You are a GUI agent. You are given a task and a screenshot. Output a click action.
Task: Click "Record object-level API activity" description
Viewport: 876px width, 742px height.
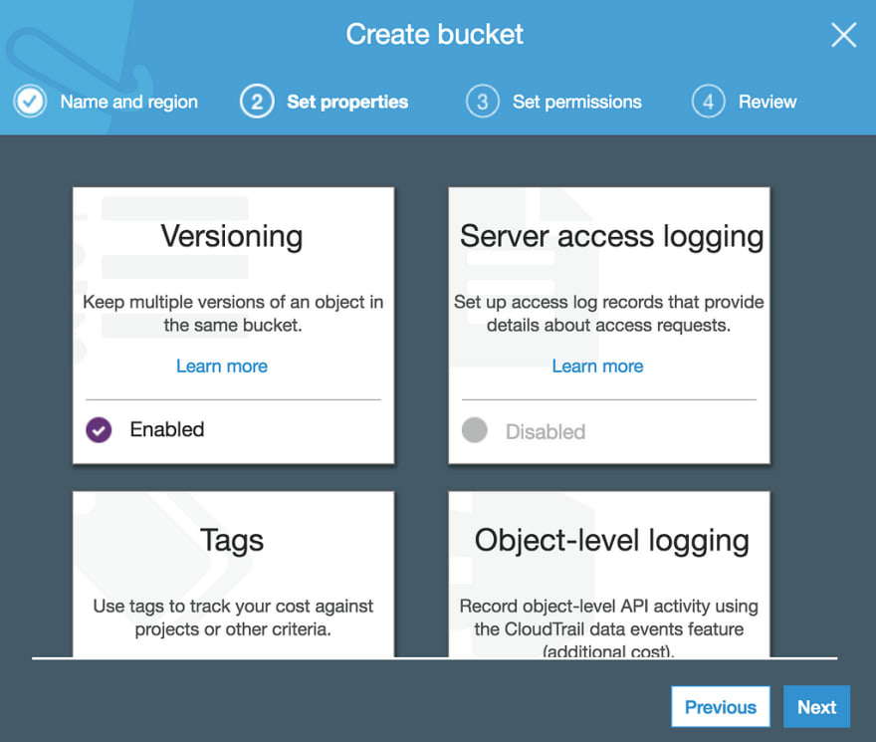(609, 628)
